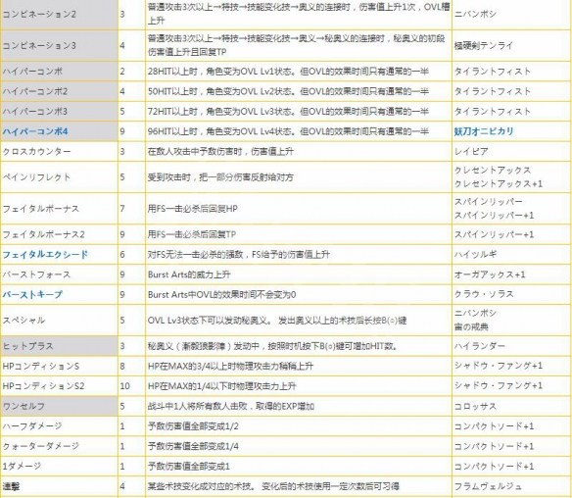Screen dimensions: 572x498
Task: Select the HPコンディションS2 skill name cell
Action: [x=59, y=386]
